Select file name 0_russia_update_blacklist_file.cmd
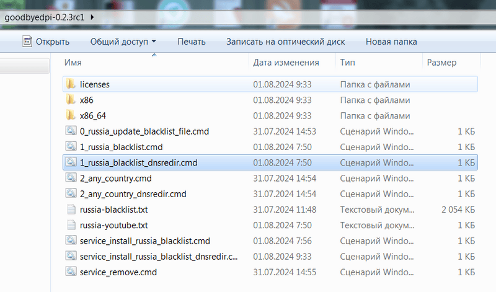The image size is (496, 292). coord(144,131)
